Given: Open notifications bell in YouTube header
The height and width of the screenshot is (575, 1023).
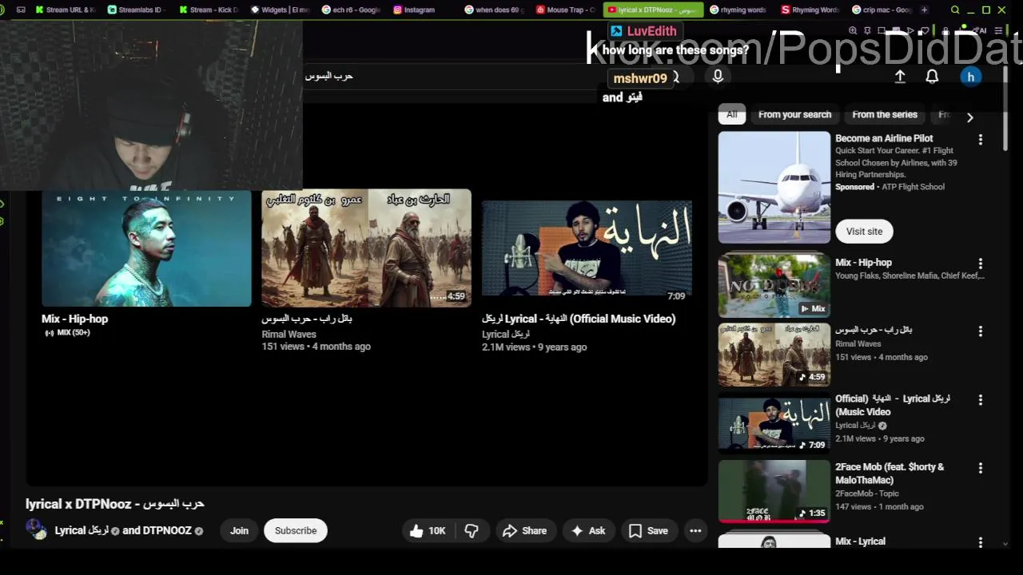Looking at the screenshot, I should pyautogui.click(x=932, y=77).
